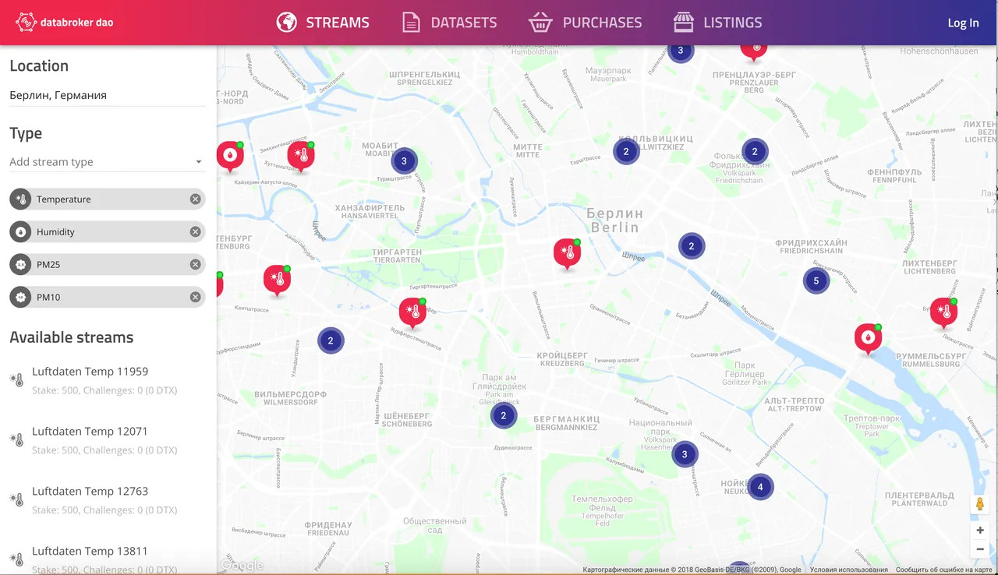The width and height of the screenshot is (998, 575).
Task: Open cluster of 4 near Neukölln
Action: coord(760,487)
